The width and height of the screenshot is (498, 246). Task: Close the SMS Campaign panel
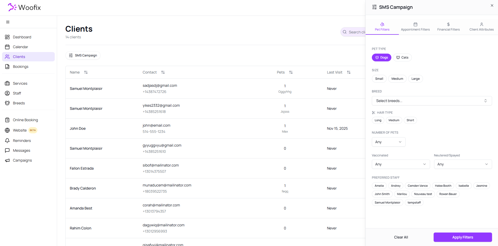[492, 5]
